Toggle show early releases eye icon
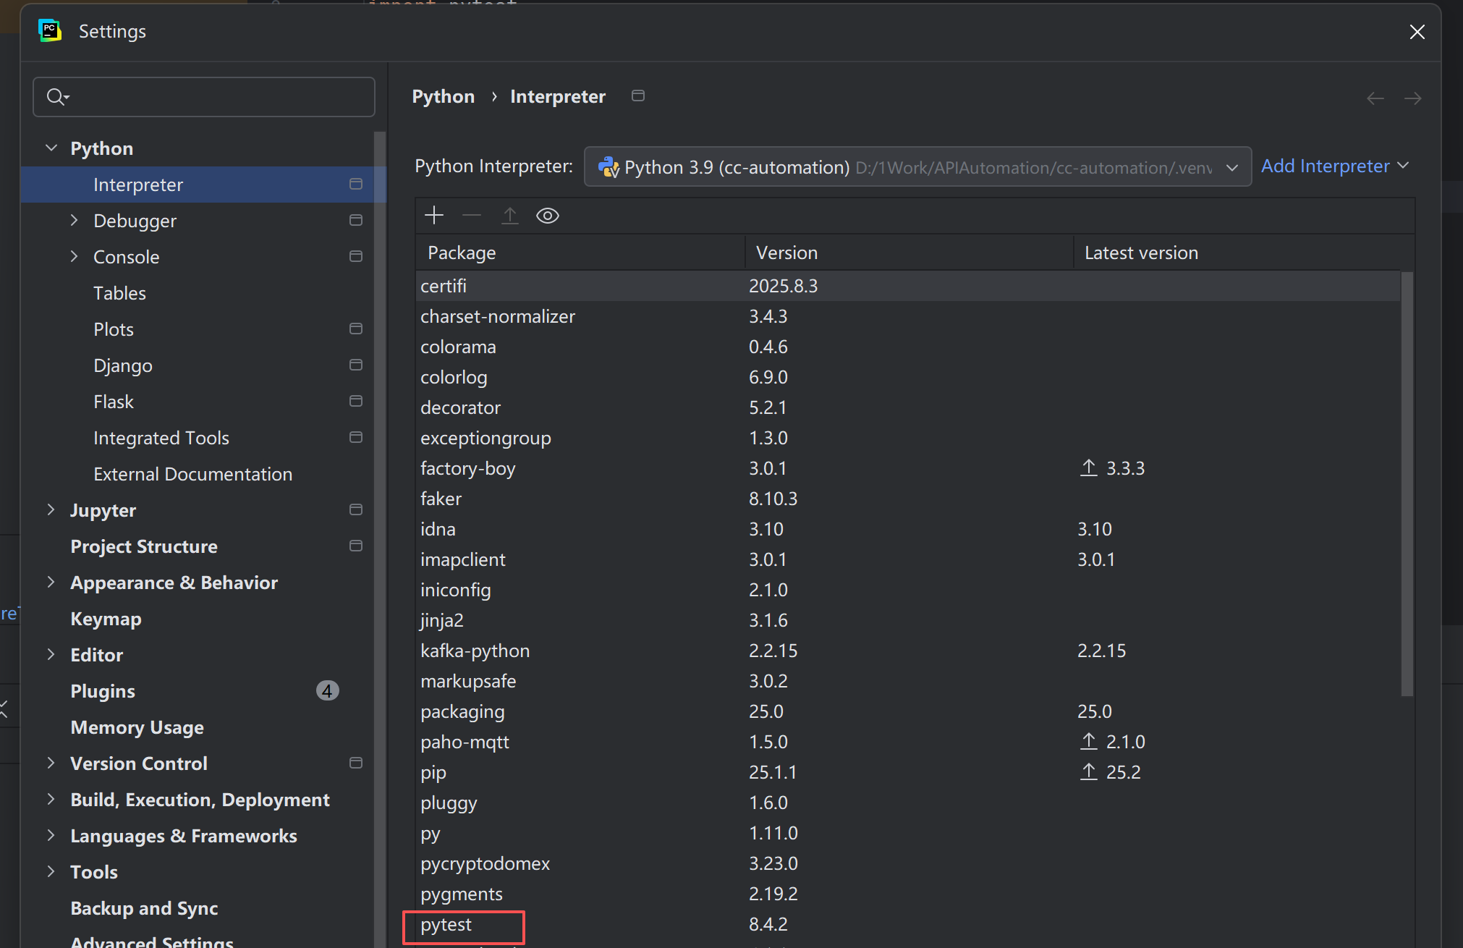 548,215
